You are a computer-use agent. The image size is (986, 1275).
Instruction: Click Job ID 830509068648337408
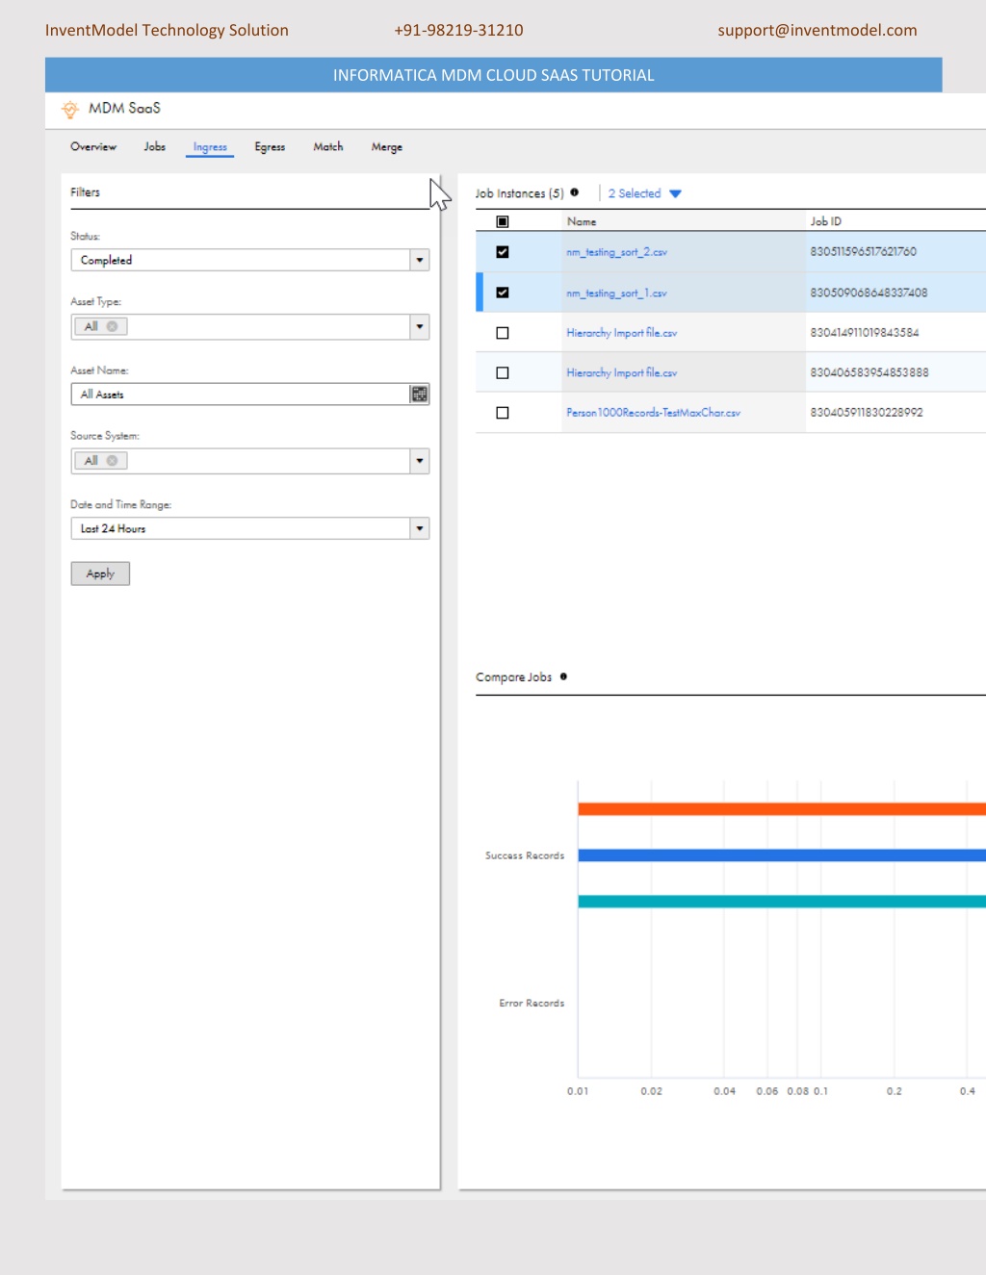tap(869, 293)
